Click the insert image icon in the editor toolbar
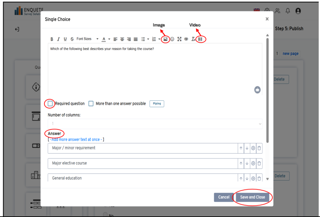Viewport: 320px width, 217px height. pos(165,39)
